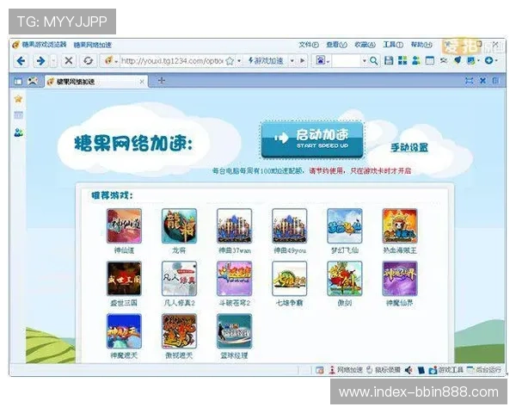
Task: Open the 梦幻飞仙 game thumbnail
Action: click(x=345, y=226)
